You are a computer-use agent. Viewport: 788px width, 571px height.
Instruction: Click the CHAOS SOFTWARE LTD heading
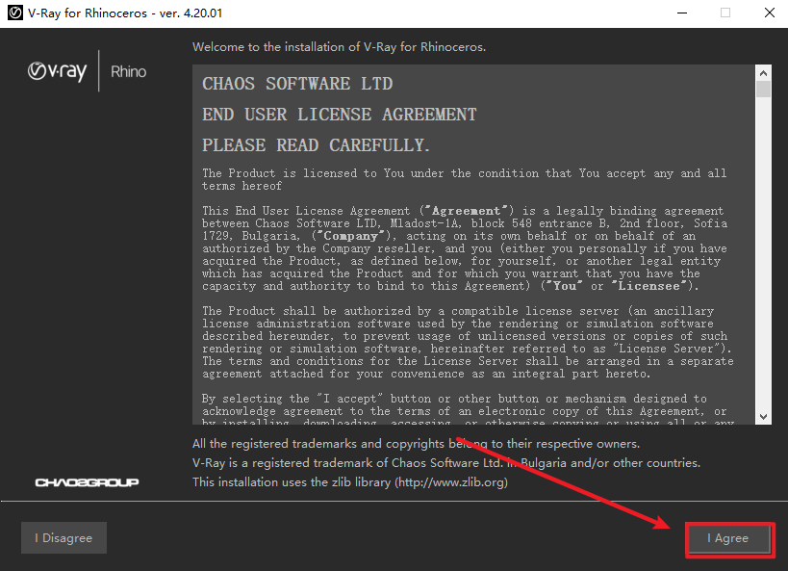point(297,84)
